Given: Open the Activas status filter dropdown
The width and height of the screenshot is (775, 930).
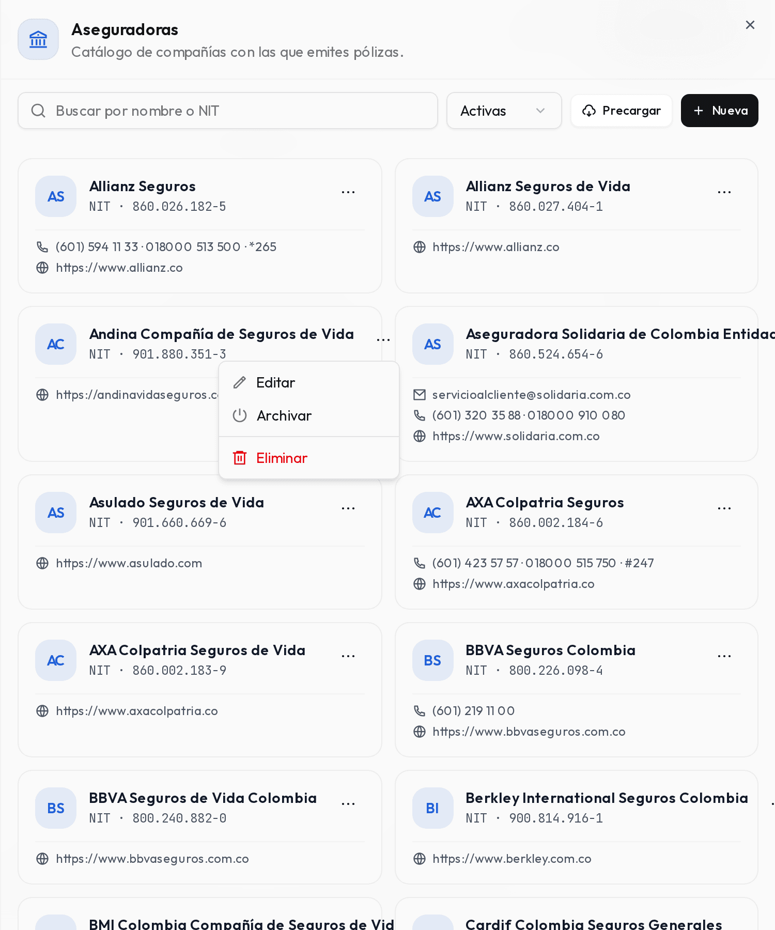Looking at the screenshot, I should click(x=504, y=111).
